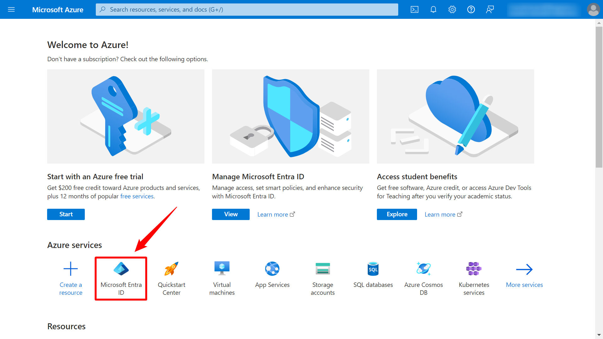Click the SQL databases label
The height and width of the screenshot is (339, 603).
click(x=373, y=285)
